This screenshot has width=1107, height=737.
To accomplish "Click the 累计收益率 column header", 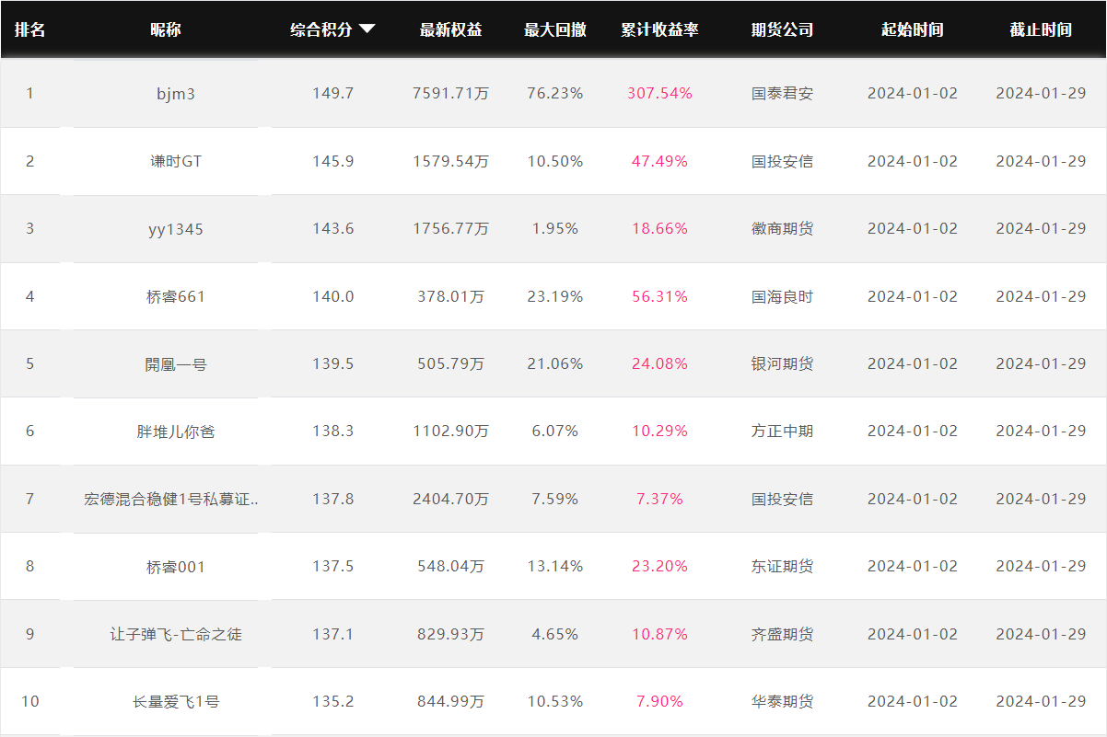I will point(659,29).
